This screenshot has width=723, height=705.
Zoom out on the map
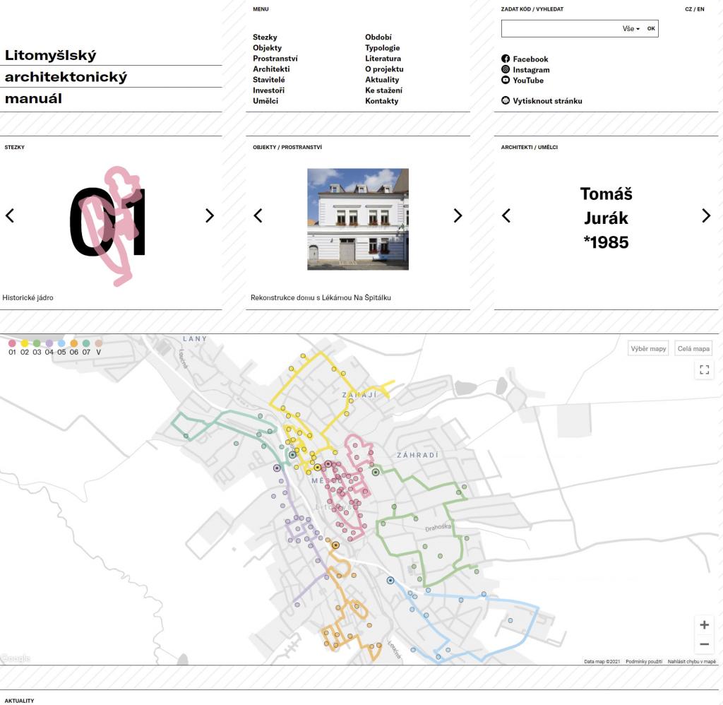pos(704,644)
